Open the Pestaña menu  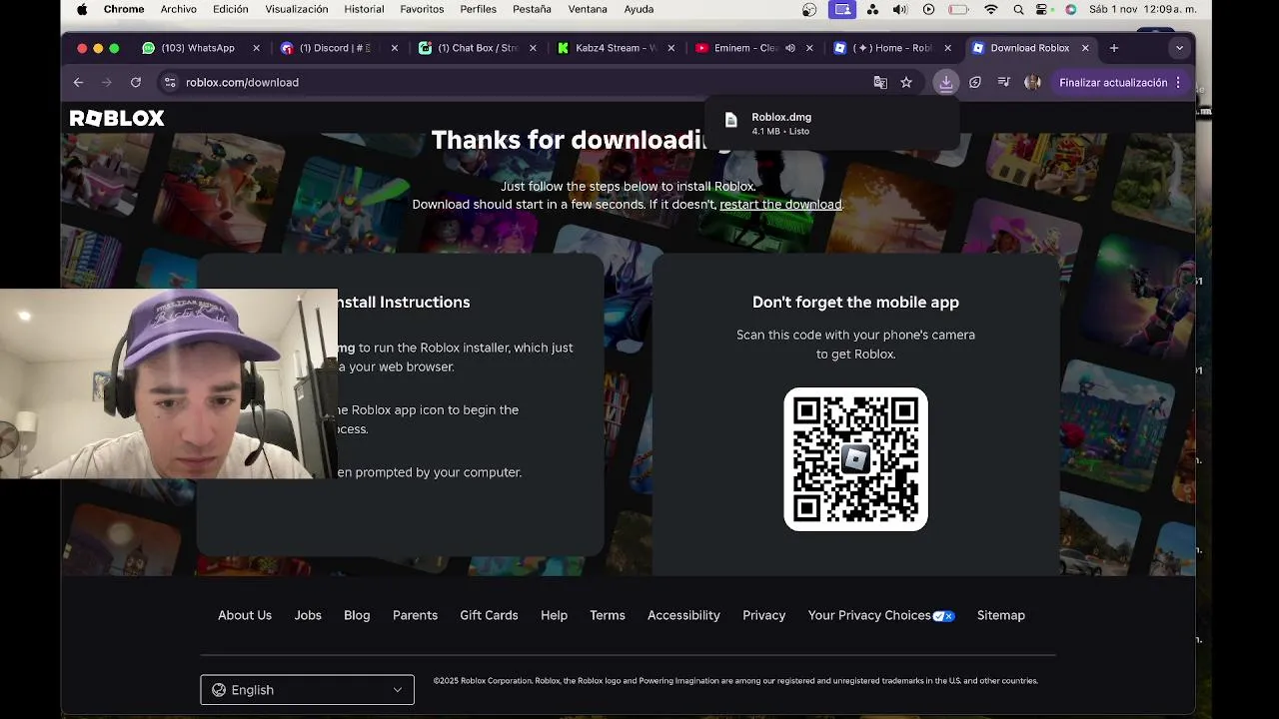pos(532,9)
